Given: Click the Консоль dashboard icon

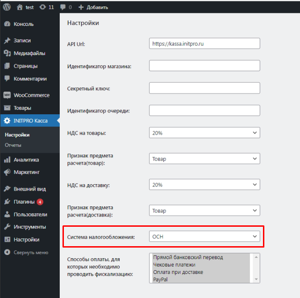Looking at the screenshot, I should pos(7,24).
